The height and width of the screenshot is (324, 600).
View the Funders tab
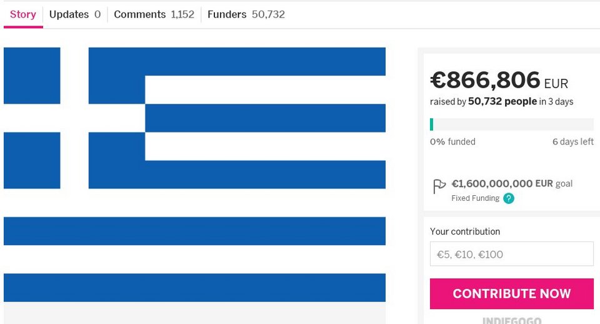pyautogui.click(x=246, y=14)
